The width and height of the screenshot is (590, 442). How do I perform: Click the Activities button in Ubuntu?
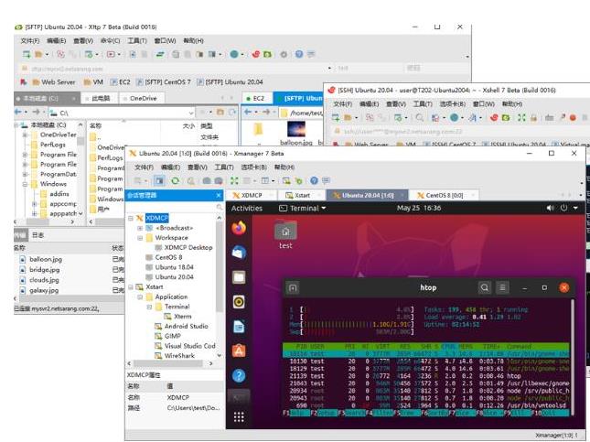(247, 208)
